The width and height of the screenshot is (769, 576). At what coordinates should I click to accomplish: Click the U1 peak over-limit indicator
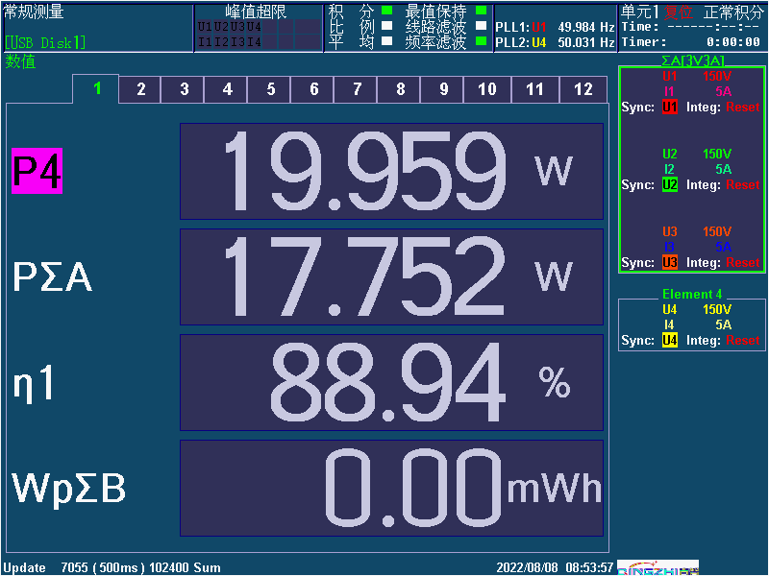[x=205, y=27]
